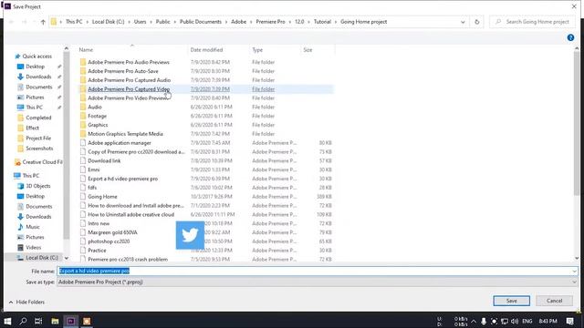This screenshot has height=328, width=584.
Task: Open the notification center icon
Action: (569, 321)
